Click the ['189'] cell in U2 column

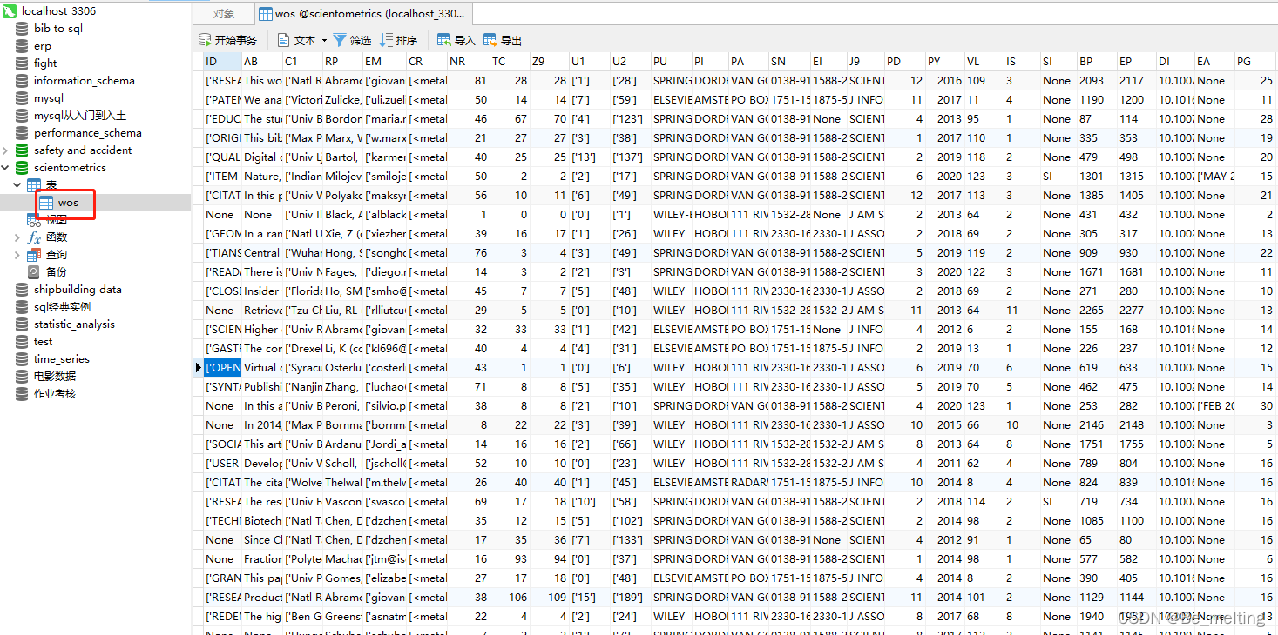point(630,598)
